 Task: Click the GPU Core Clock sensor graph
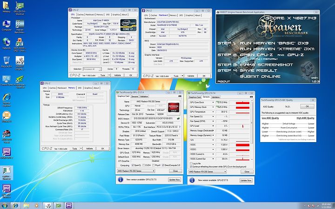pyautogui.click(x=239, y=102)
